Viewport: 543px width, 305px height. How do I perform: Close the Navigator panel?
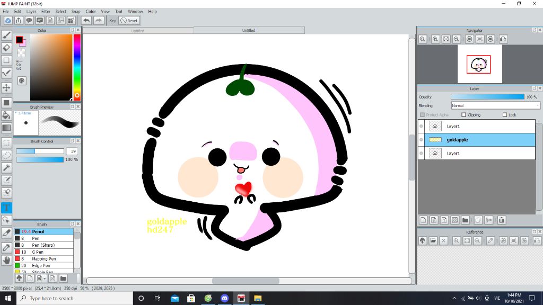click(540, 30)
